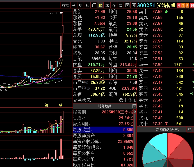Screen dimensions: 194x167
Task: Select stock title 300251 光线传媒
Action: coord(156,5)
